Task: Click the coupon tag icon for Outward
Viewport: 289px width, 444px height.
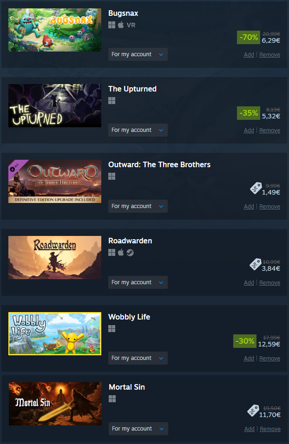Action: (x=256, y=188)
